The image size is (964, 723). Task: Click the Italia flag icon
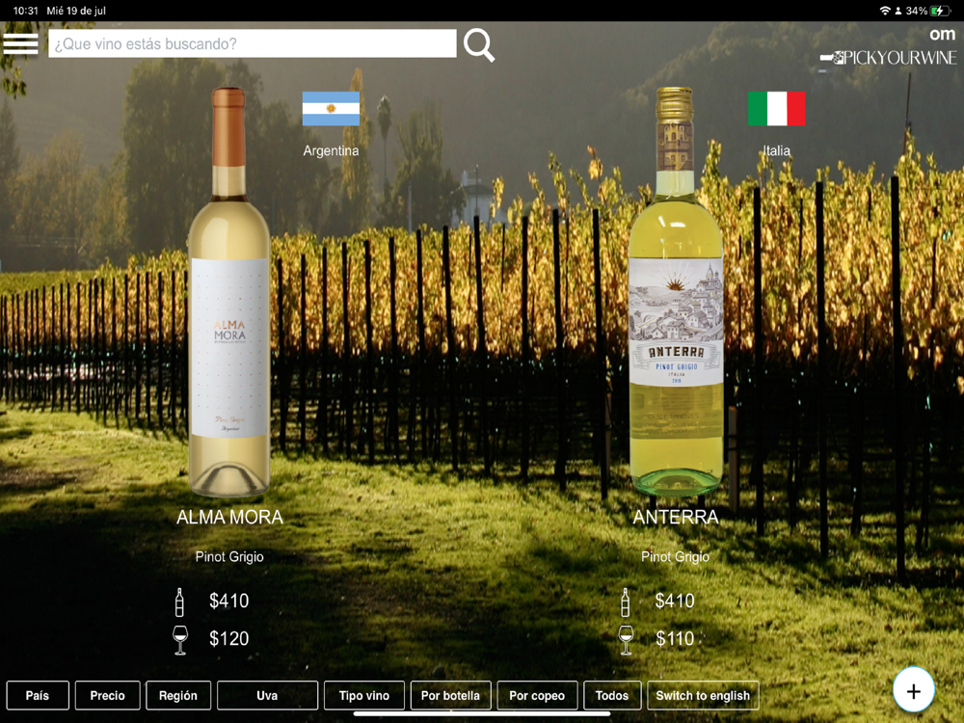point(776,109)
